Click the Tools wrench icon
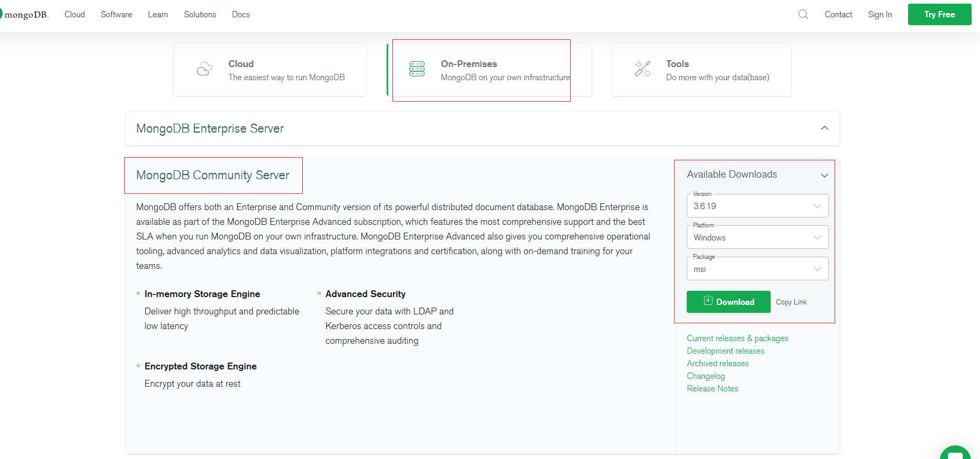980x459 pixels. click(643, 69)
